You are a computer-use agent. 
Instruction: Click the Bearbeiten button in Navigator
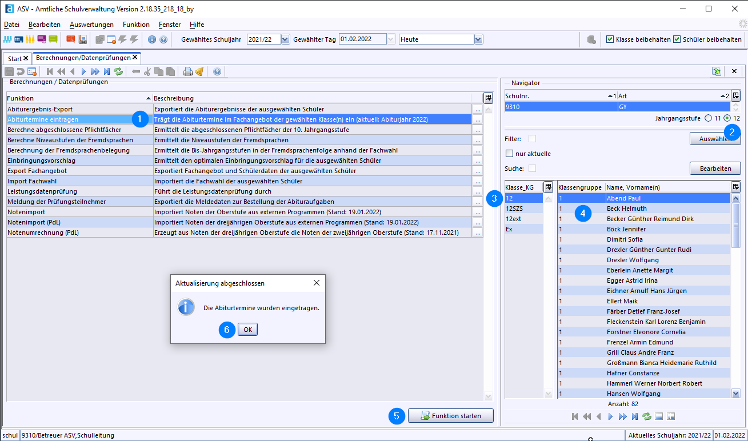pyautogui.click(x=715, y=169)
